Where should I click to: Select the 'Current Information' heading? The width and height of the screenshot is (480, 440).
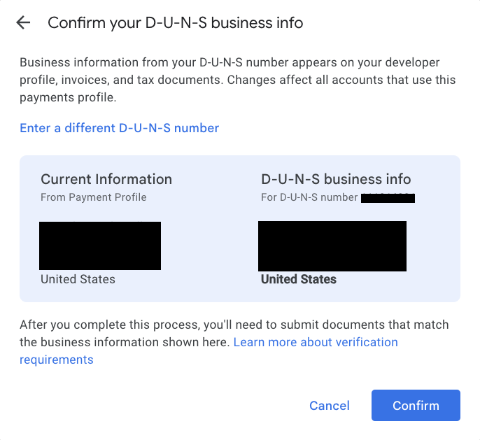(x=106, y=179)
